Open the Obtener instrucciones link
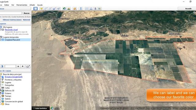 coord(12,20)
